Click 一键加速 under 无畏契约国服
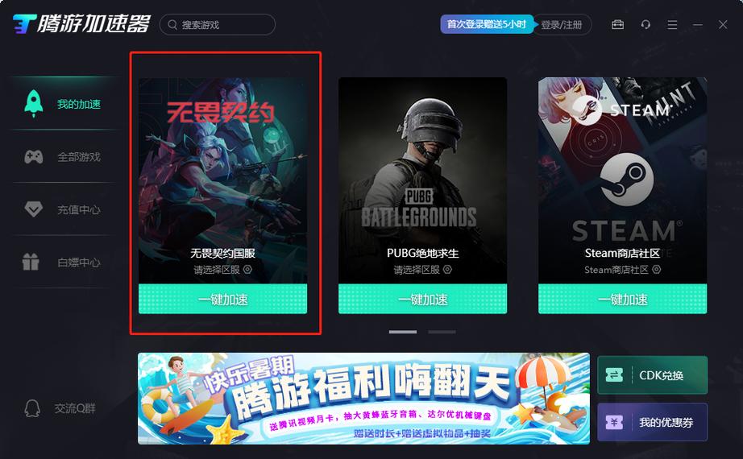 222,299
